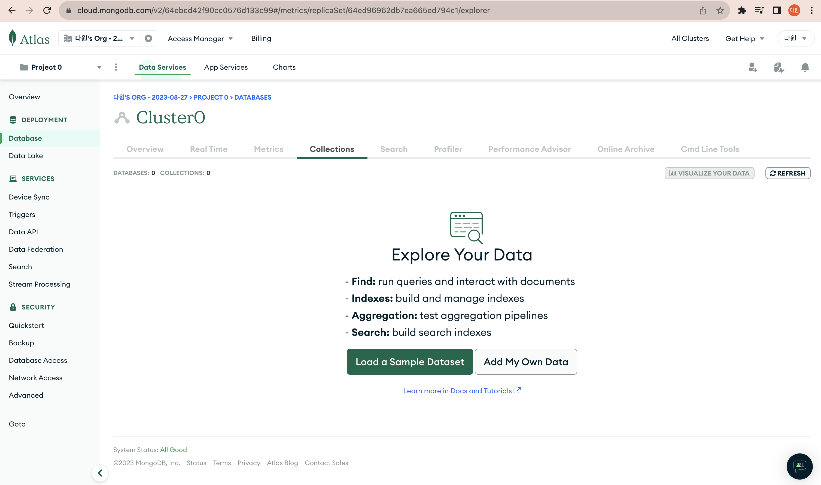
Task: Open the Contact Sales footer link
Action: (326, 463)
